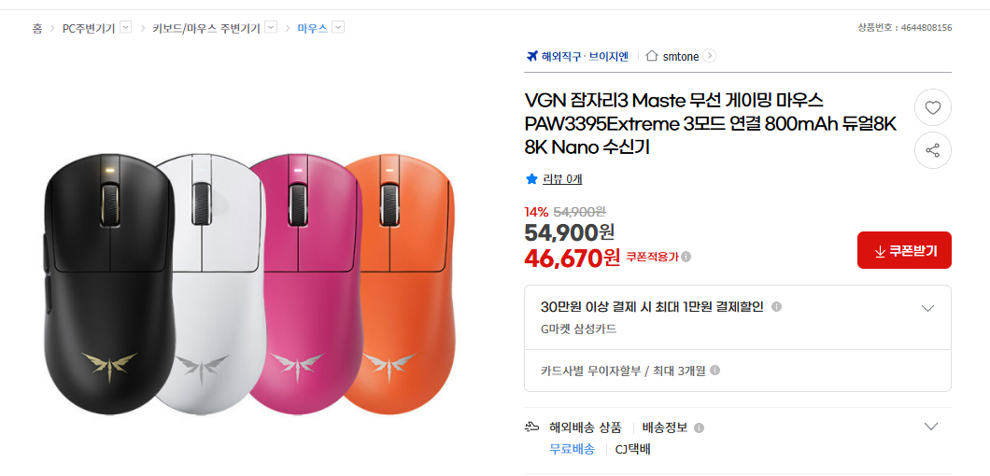The height and width of the screenshot is (476, 990).
Task: Open the PC주변기기 category dropdown
Action: 126,28
